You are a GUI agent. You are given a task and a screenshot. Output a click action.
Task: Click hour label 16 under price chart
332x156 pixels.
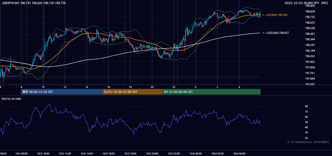(109, 87)
